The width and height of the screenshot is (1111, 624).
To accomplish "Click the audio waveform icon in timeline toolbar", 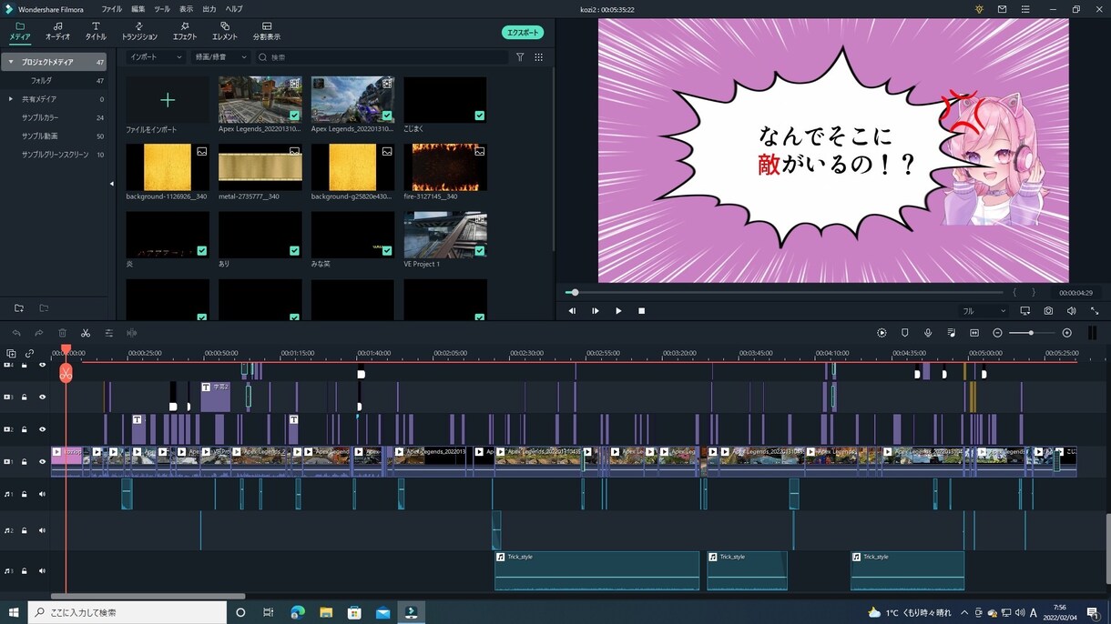I will point(132,333).
